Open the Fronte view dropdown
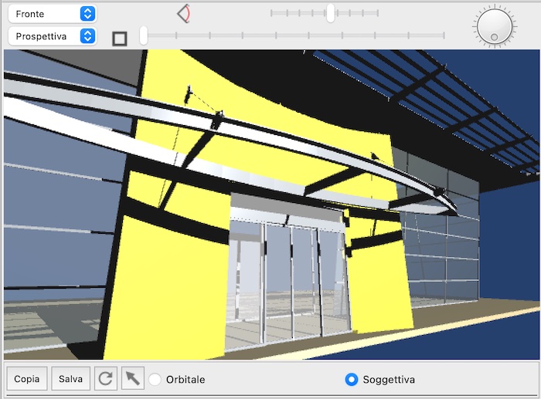This screenshot has height=399, width=541. coord(52,14)
